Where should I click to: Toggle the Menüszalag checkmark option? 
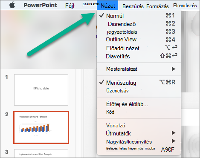tap(139, 83)
